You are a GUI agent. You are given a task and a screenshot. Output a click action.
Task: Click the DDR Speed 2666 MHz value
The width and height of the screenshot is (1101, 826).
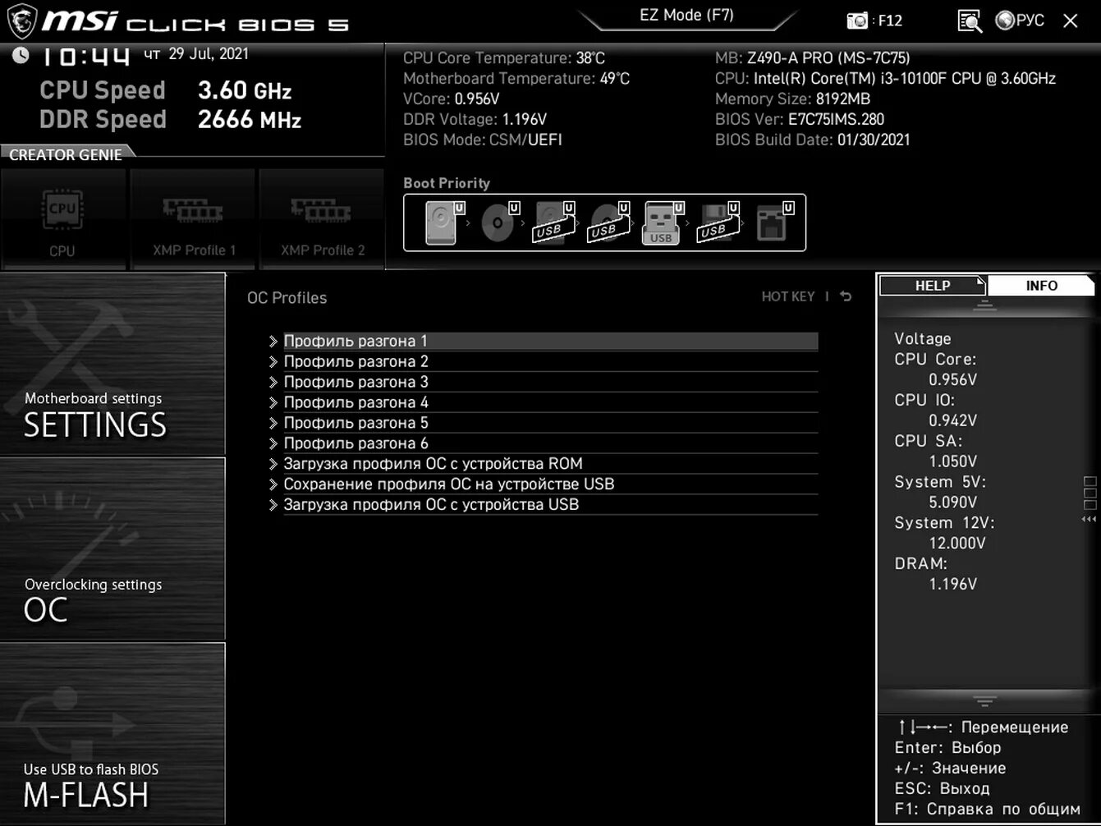[x=250, y=120]
